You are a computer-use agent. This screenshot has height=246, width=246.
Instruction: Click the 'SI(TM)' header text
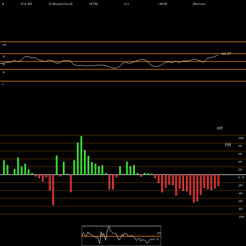point(93,4)
